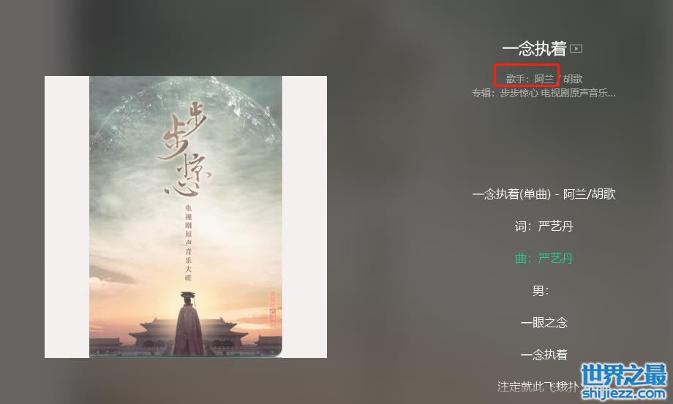673x404 pixels.
Task: Click the 步步惊心 calligraphy title on the cover
Action: coord(184,149)
